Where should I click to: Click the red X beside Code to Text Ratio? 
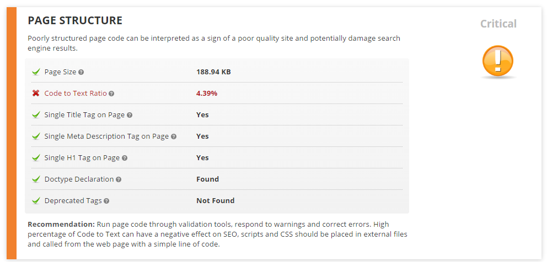36,94
